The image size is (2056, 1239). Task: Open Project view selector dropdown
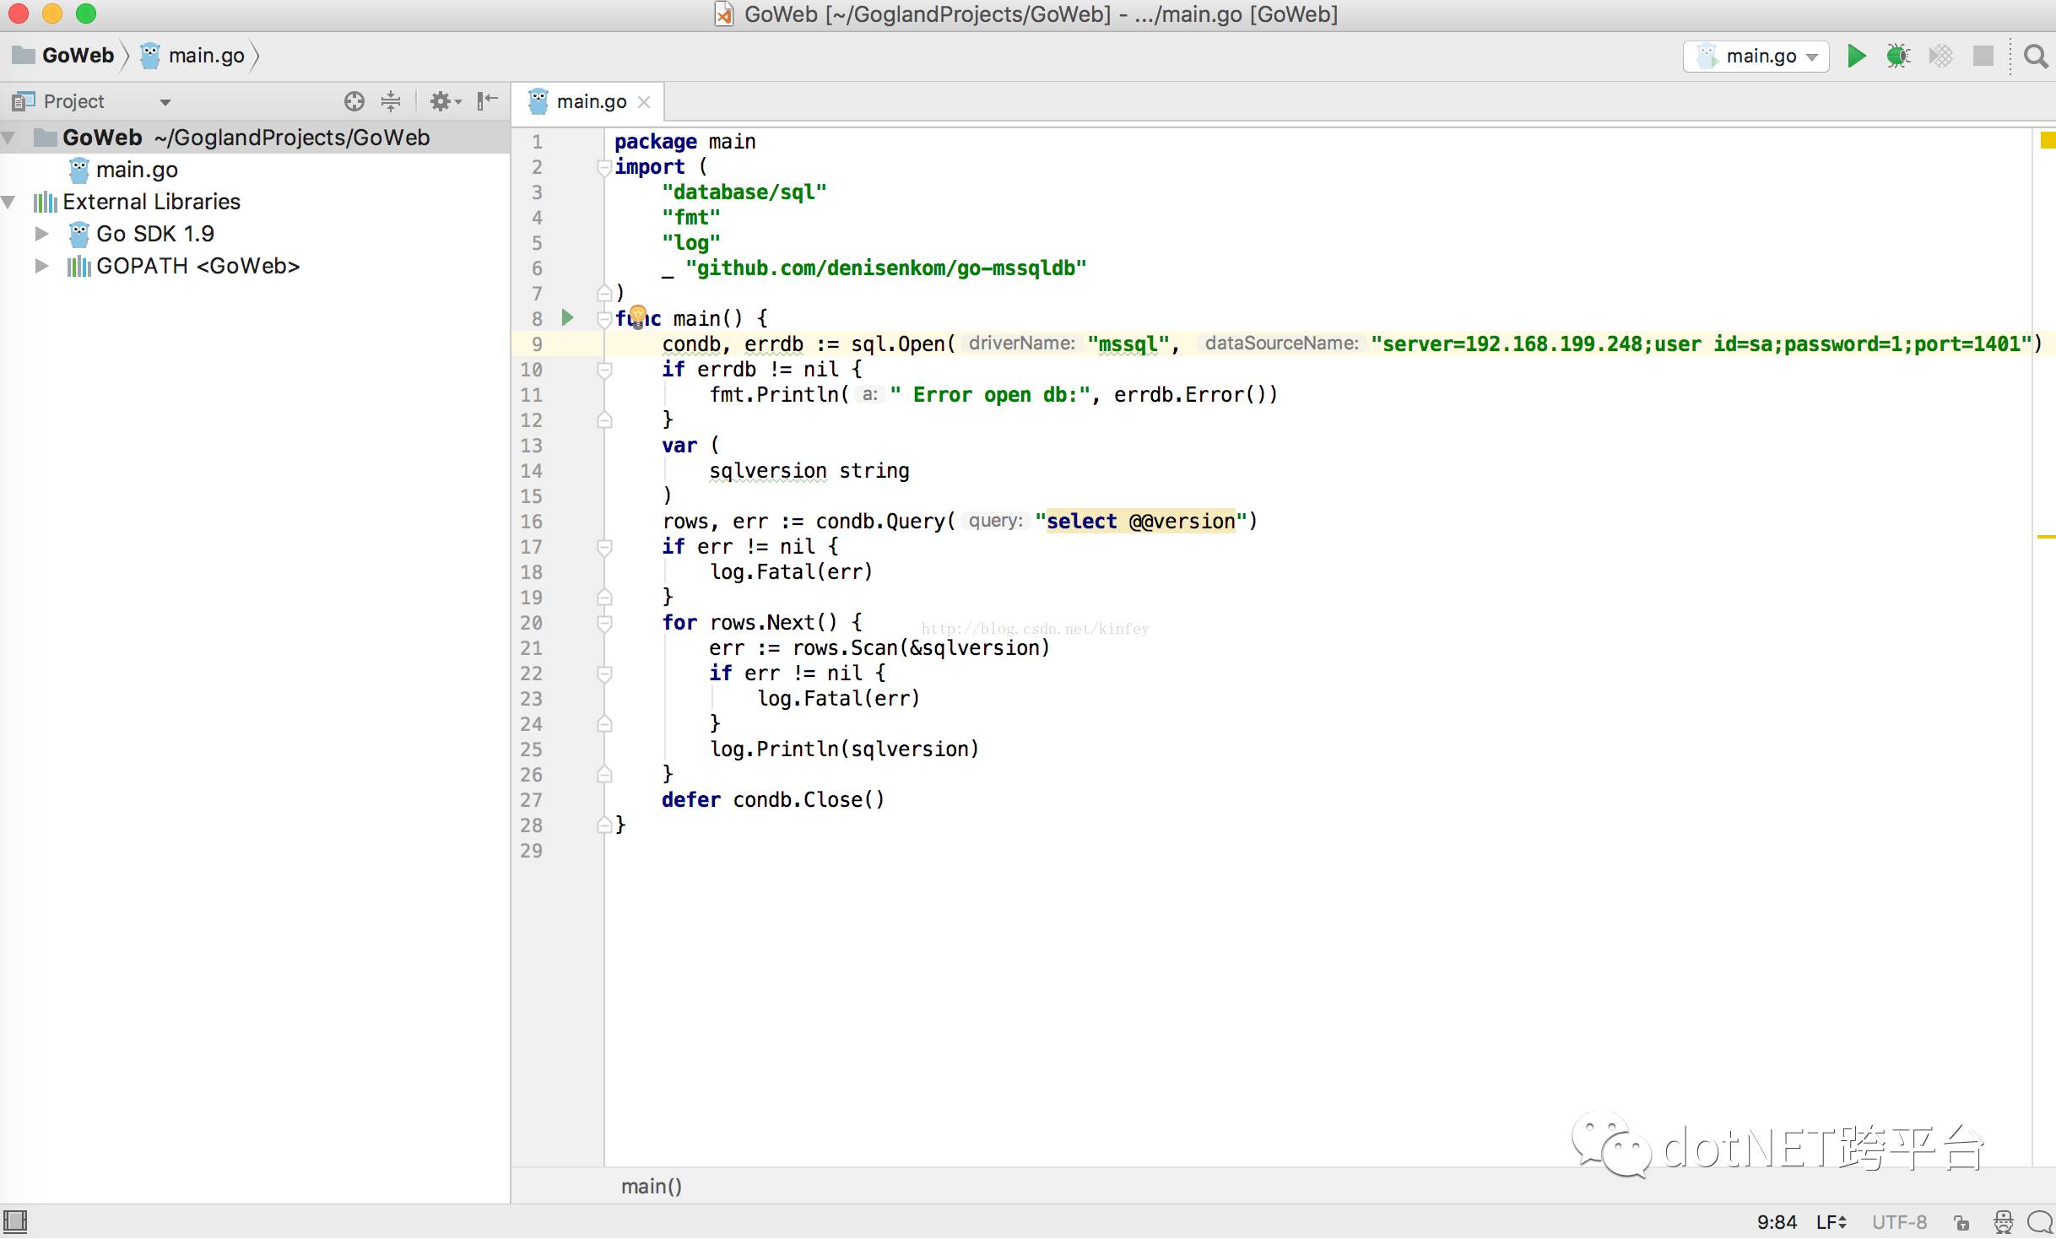(x=165, y=102)
